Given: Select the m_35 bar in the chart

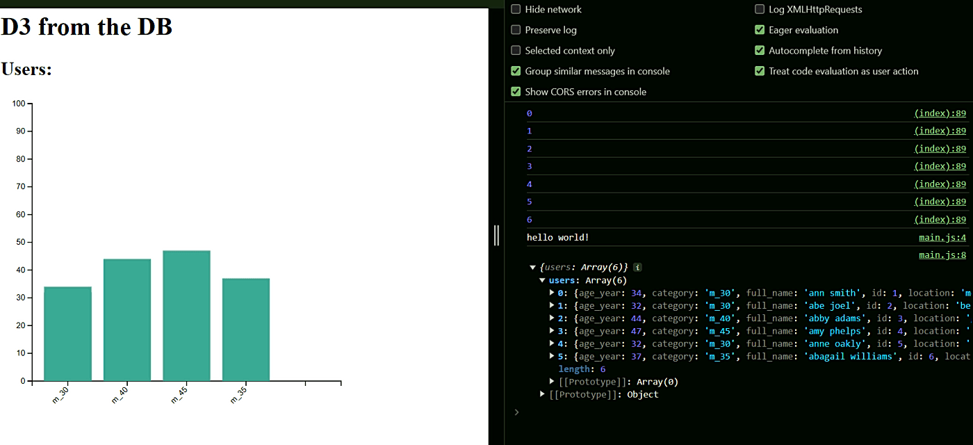Looking at the screenshot, I should 246,330.
